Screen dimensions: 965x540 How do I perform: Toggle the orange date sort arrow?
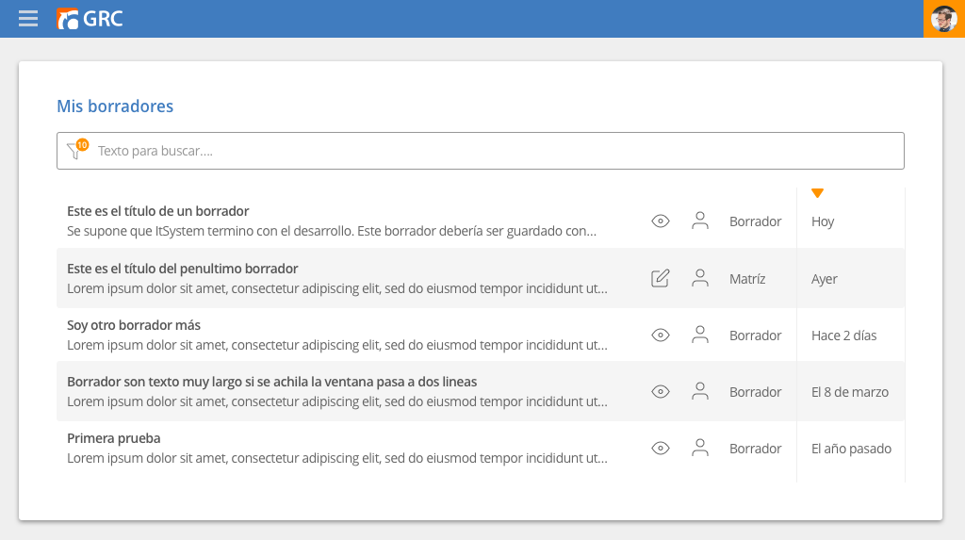817,193
